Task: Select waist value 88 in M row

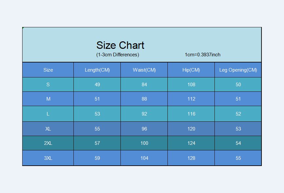Action: pyautogui.click(x=144, y=99)
